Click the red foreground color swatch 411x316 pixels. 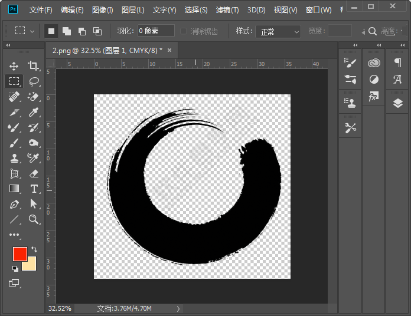pyautogui.click(x=20, y=254)
